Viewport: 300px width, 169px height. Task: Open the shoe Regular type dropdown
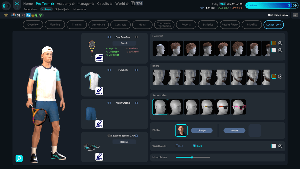pos(124,142)
